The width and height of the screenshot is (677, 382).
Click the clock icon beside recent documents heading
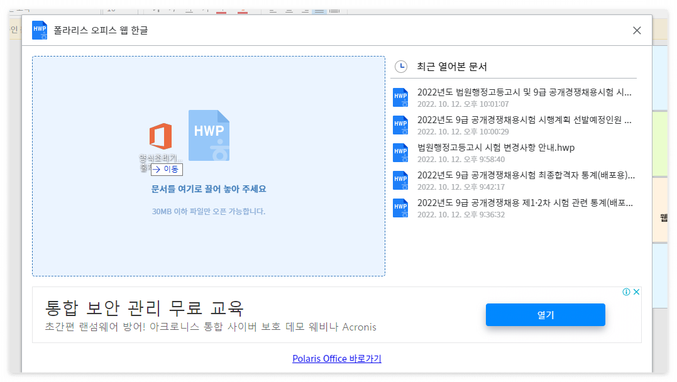tap(401, 67)
